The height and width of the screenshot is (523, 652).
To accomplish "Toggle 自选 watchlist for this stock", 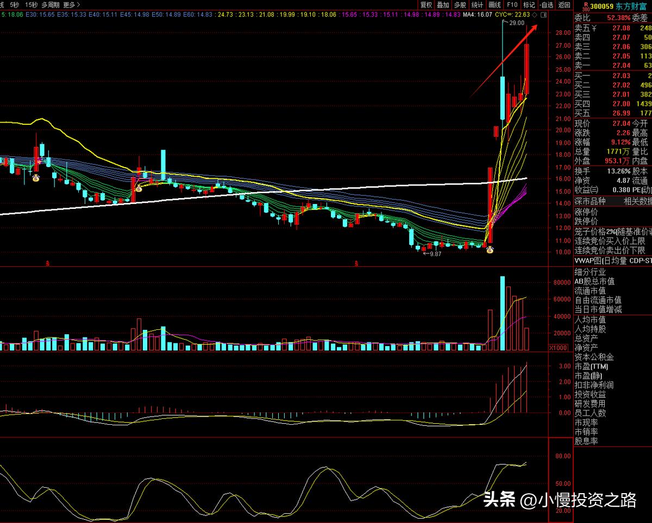I will tap(546, 5).
